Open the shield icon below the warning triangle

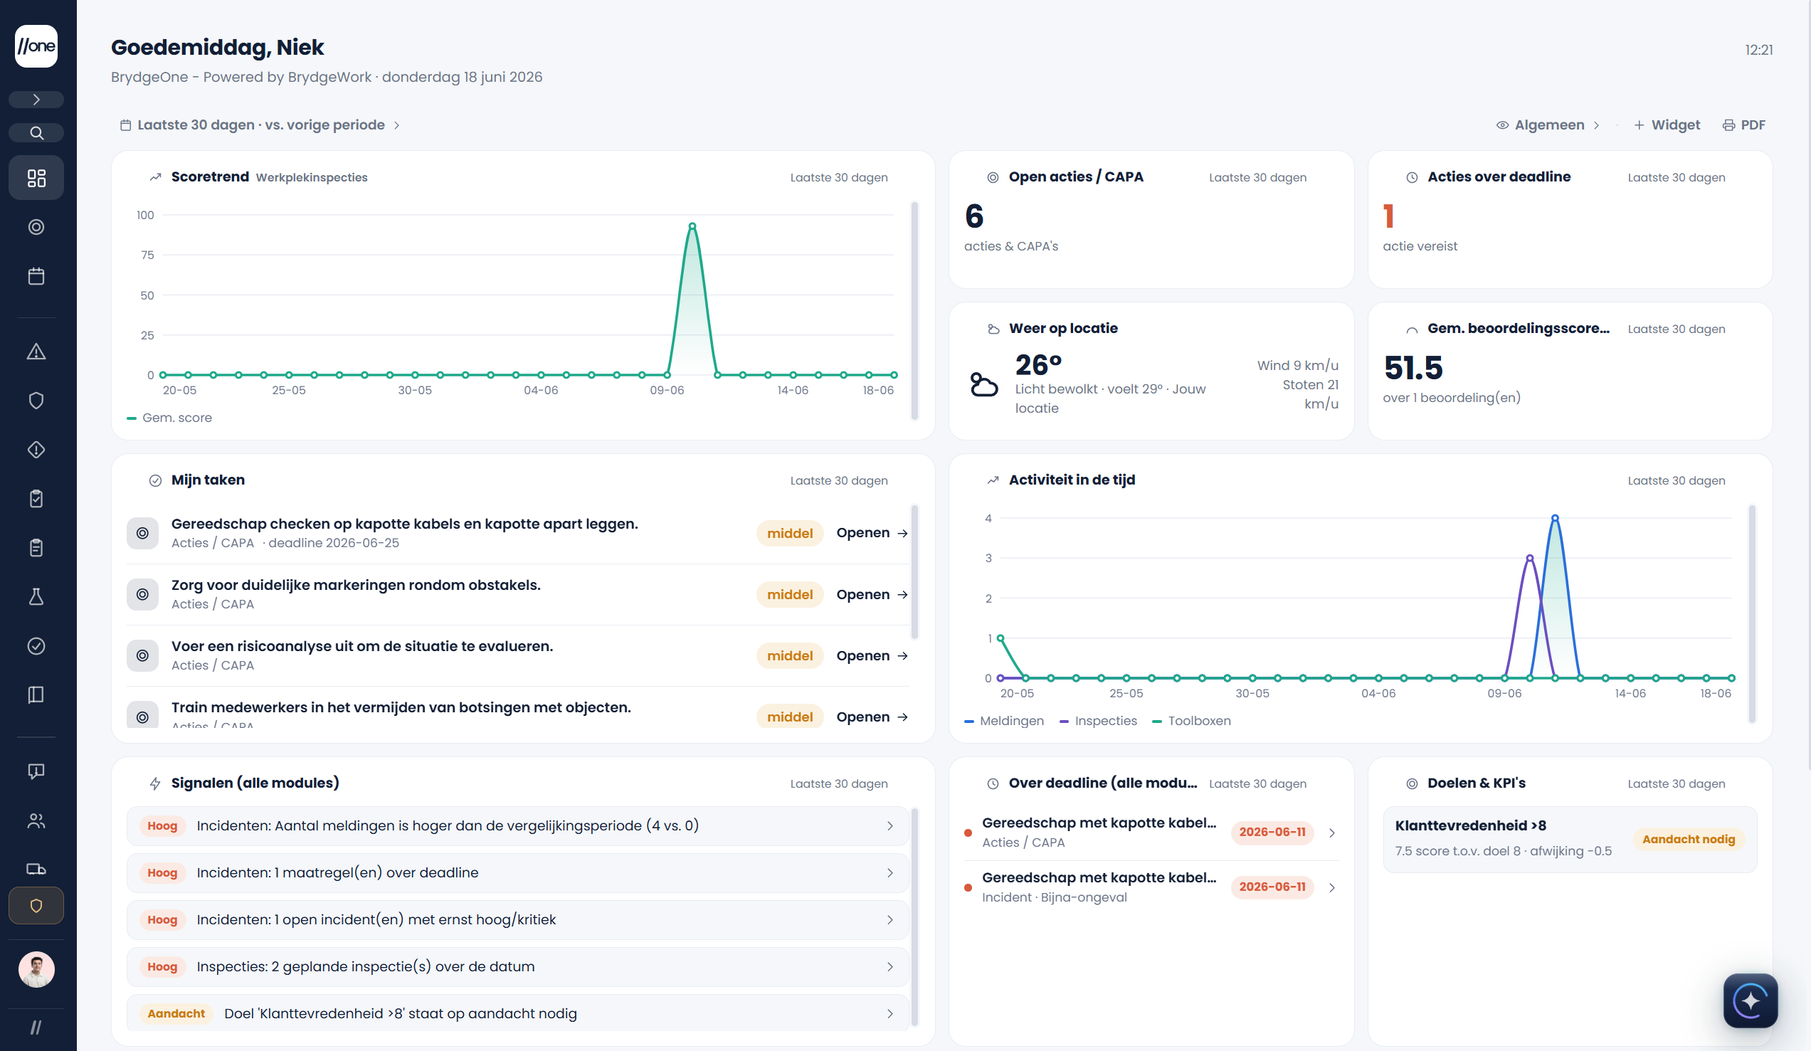pyautogui.click(x=36, y=401)
